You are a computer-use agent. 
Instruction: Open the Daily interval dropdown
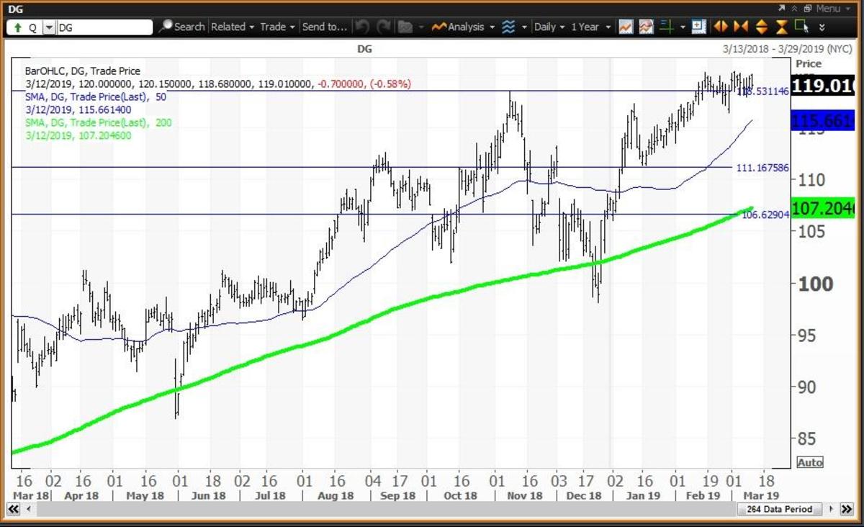click(x=549, y=27)
